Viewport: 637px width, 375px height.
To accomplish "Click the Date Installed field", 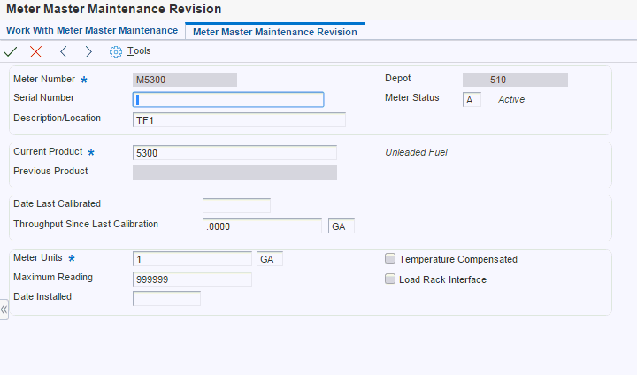I will (x=166, y=298).
